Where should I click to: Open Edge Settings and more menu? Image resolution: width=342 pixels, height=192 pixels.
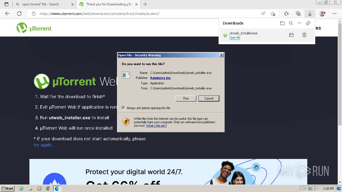pos(335,14)
